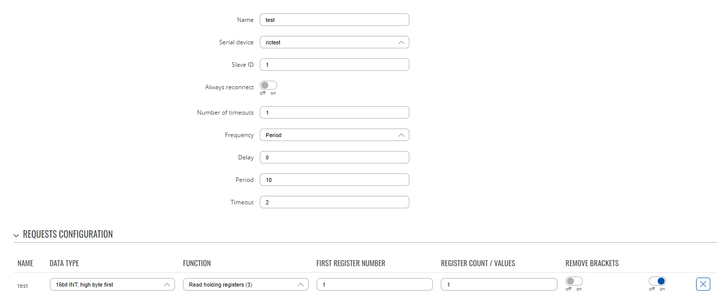This screenshot has height=302, width=727.
Task: Click the Name input field
Action: point(335,20)
